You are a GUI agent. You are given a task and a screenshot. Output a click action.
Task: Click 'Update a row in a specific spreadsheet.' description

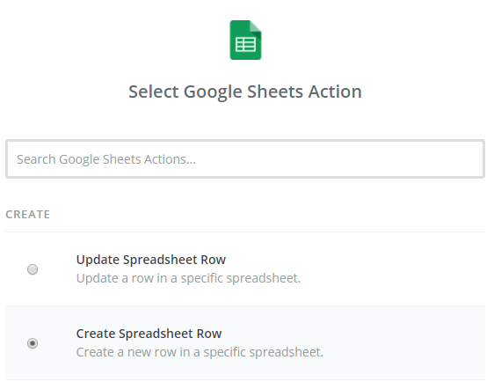(x=188, y=278)
